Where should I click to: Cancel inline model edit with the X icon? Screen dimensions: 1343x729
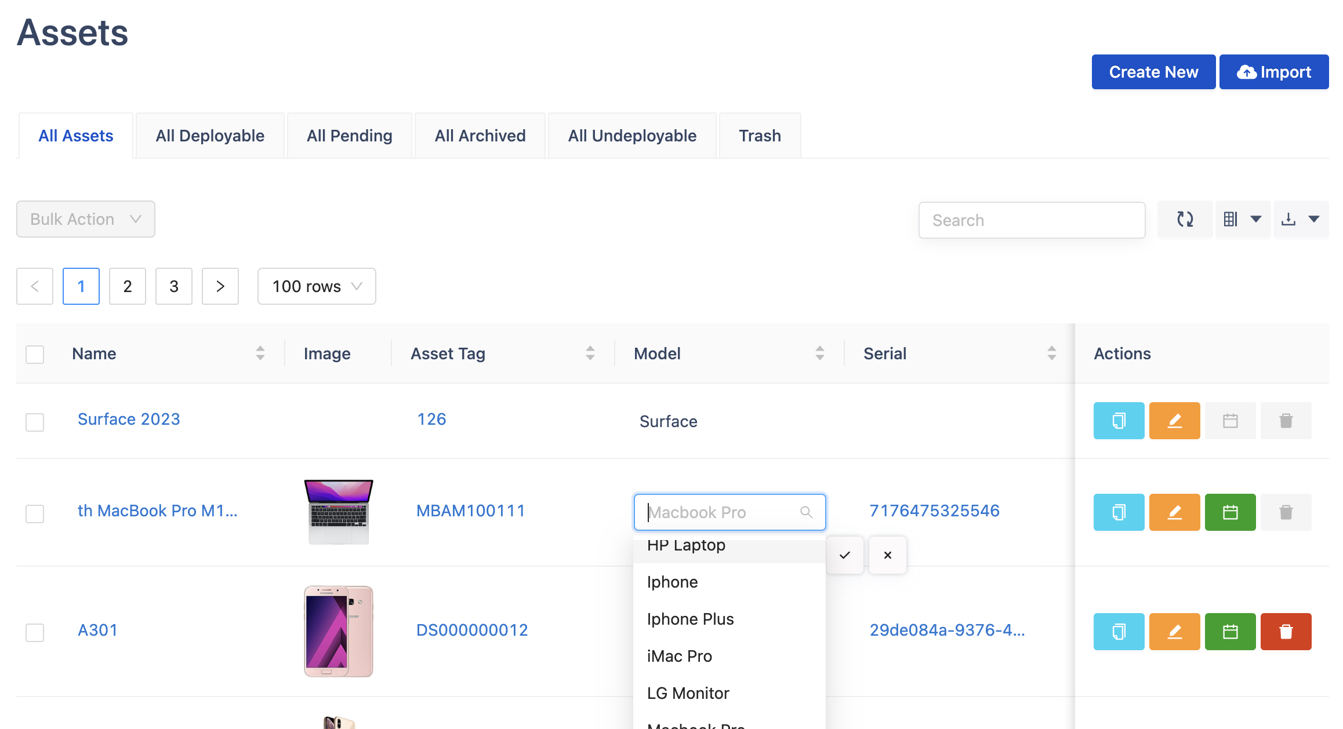tap(887, 555)
